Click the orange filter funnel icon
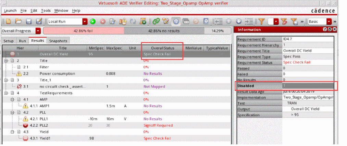The height and width of the screenshot is (146, 347). (x=262, y=22)
